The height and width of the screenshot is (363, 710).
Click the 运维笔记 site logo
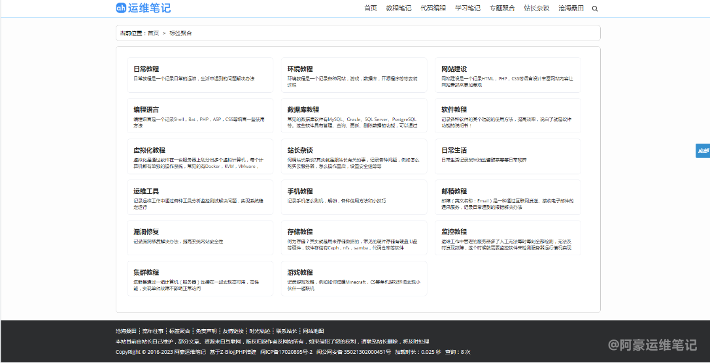[x=143, y=8]
